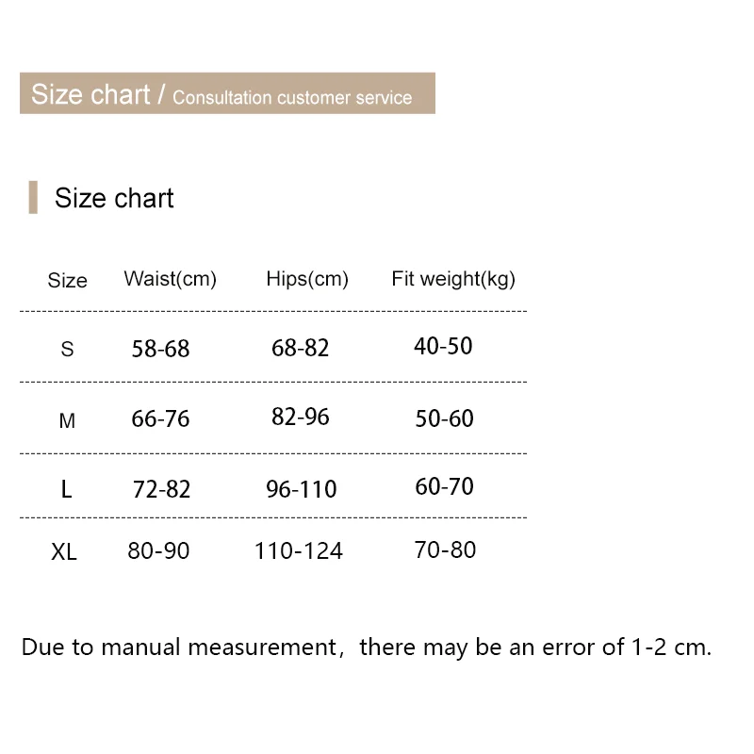Screen dimensions: 754x754
Task: Click the 82-96 hips value
Action: pos(300,417)
